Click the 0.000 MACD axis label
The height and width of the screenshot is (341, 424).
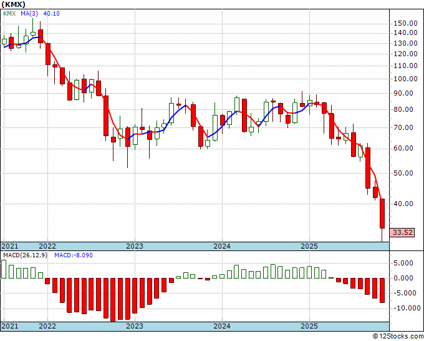coord(403,278)
